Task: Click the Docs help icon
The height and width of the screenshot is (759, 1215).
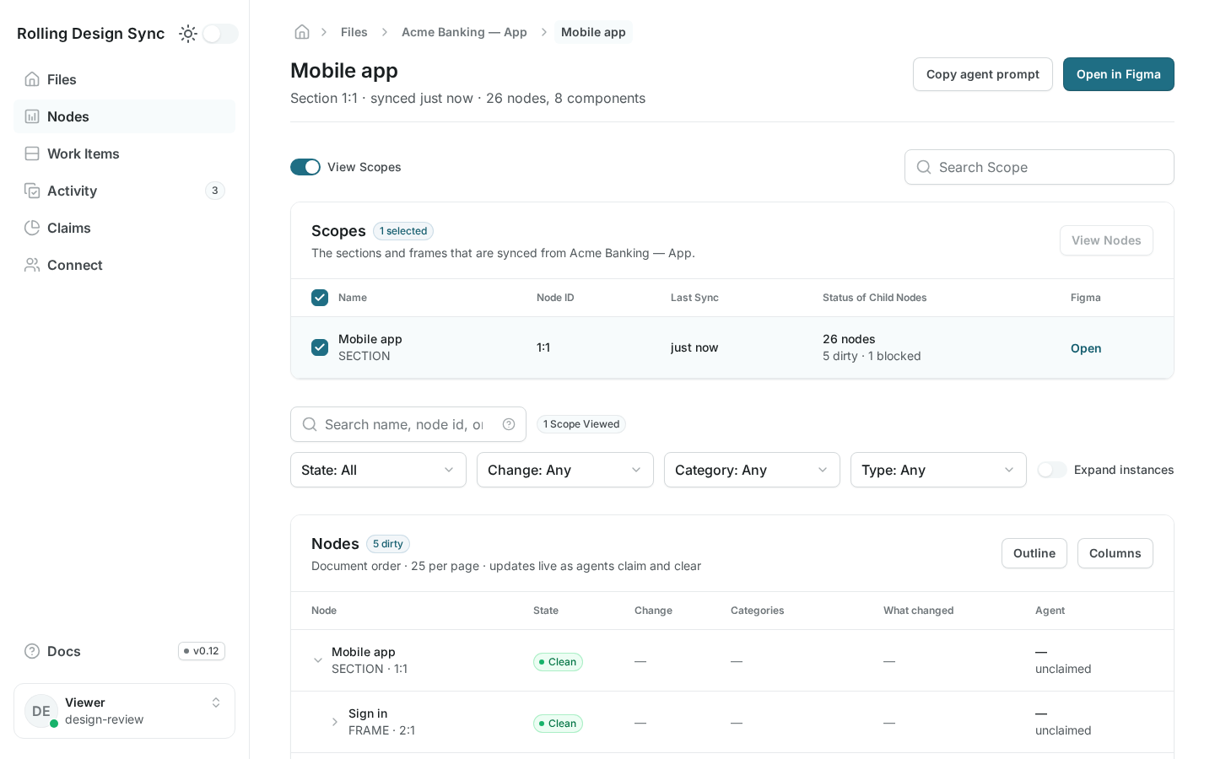Action: (32, 651)
